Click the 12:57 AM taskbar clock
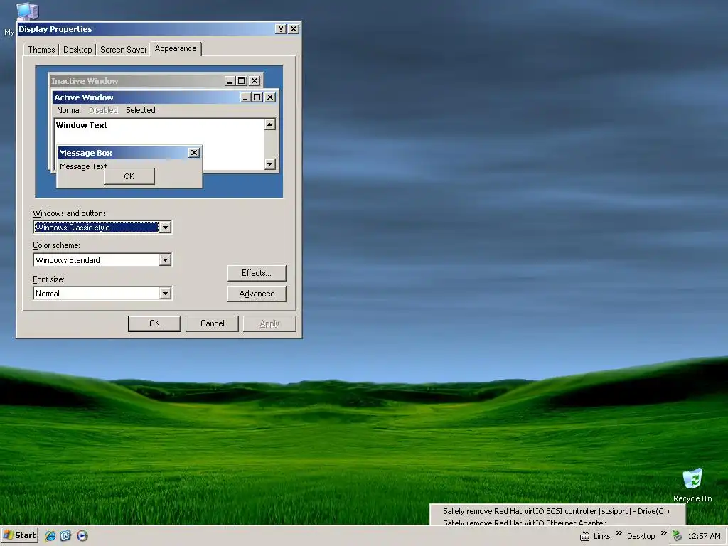This screenshot has width=728, height=546. click(x=704, y=536)
